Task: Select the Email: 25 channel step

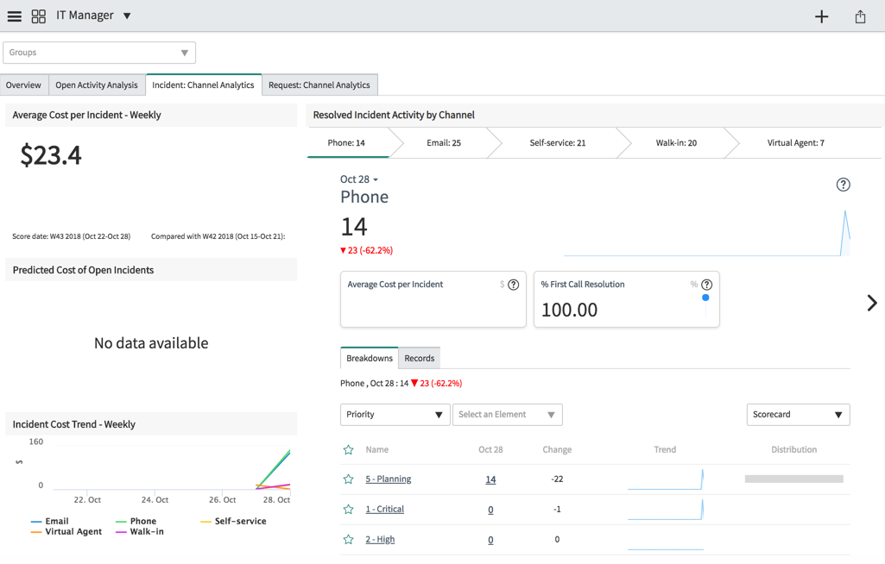Action: 444,142
